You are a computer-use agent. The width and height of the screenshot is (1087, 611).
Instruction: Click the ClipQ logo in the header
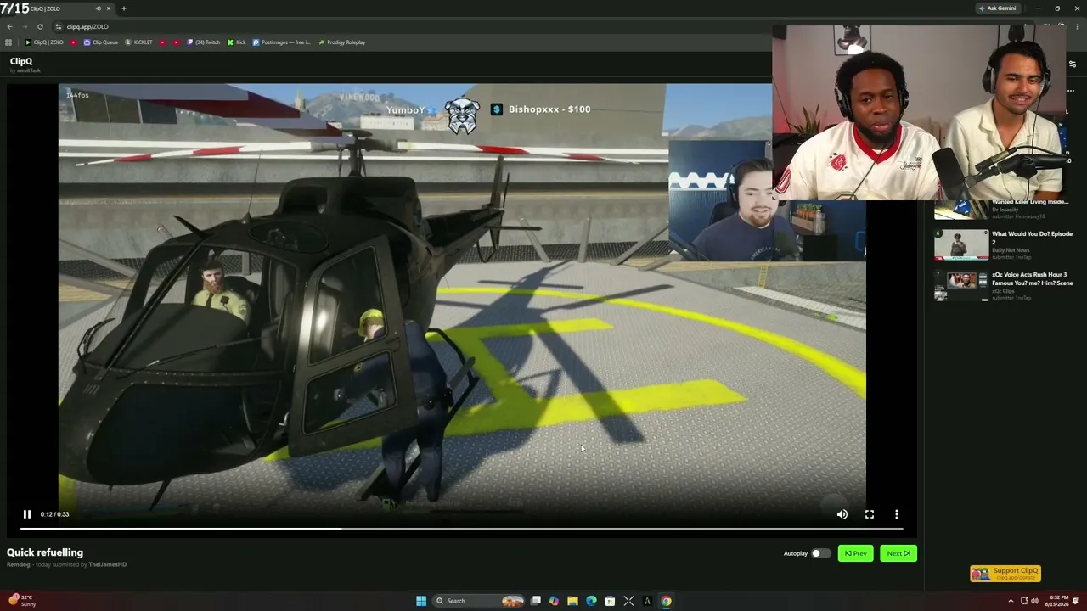pyautogui.click(x=21, y=61)
